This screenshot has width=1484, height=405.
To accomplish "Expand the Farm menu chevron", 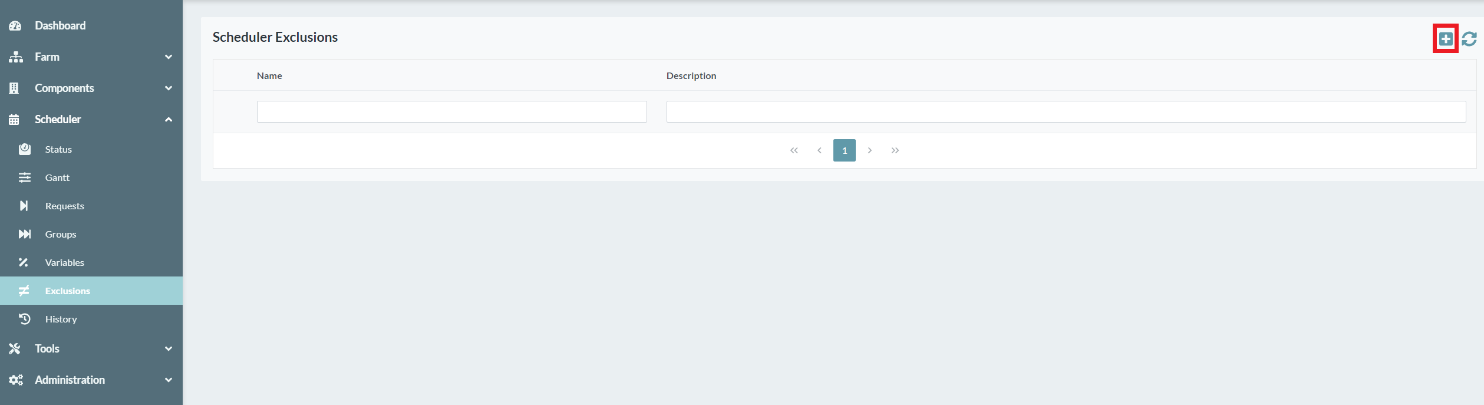I will (x=169, y=57).
